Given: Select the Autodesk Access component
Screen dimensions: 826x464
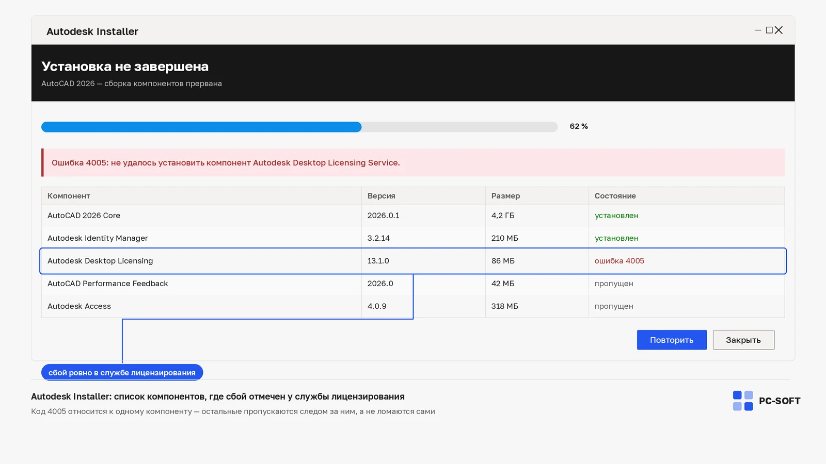Looking at the screenshot, I should coord(79,306).
